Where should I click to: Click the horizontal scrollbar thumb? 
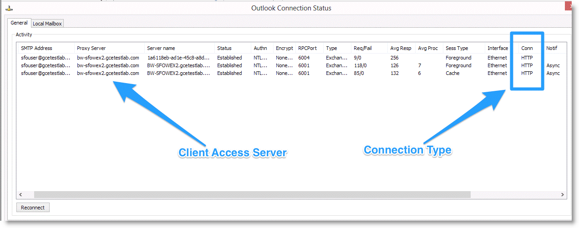[x=252, y=194]
